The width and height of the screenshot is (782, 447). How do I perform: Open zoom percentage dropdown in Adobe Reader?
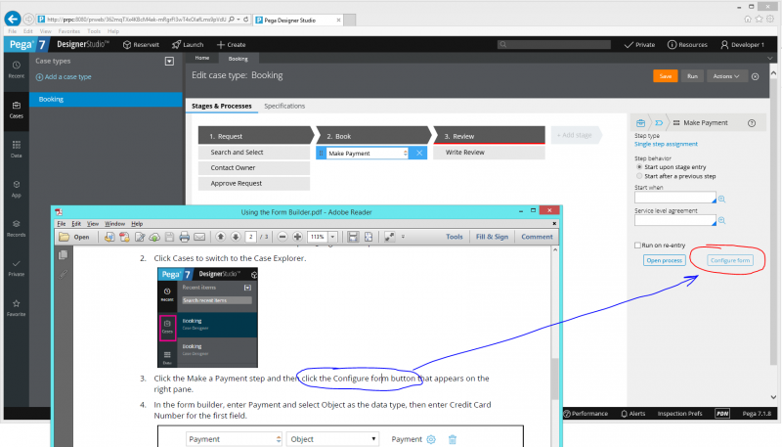[x=332, y=237]
